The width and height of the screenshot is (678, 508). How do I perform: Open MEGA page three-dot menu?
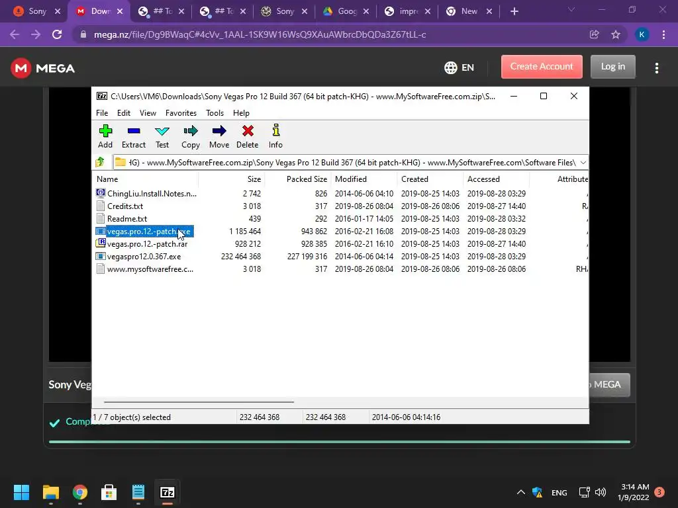point(657,68)
